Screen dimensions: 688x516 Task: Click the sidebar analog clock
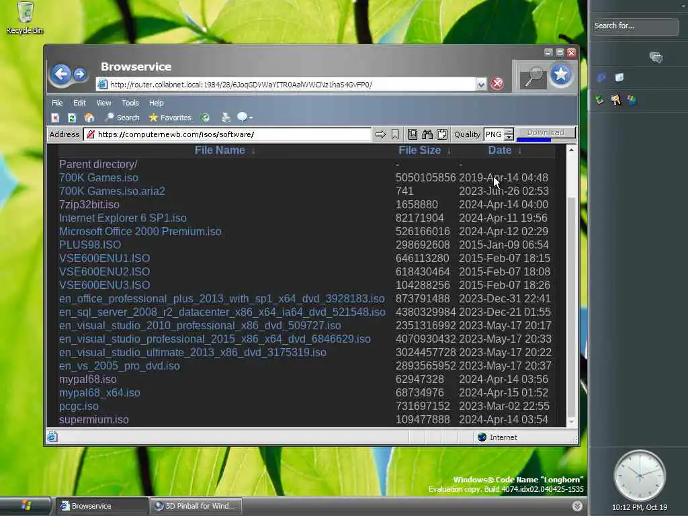640,475
